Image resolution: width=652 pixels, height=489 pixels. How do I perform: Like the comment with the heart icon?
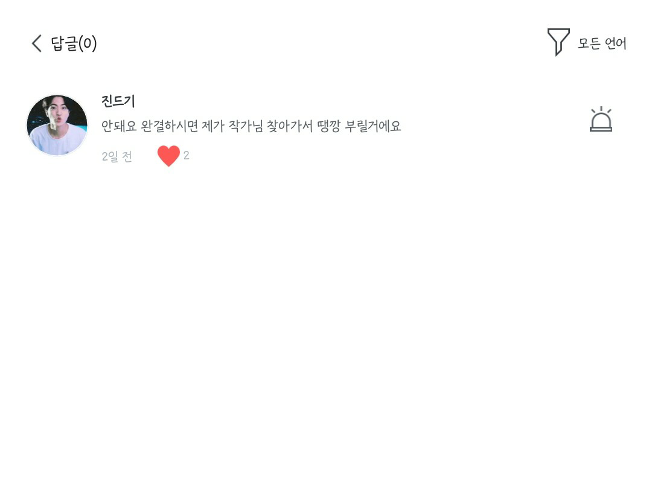click(x=168, y=156)
